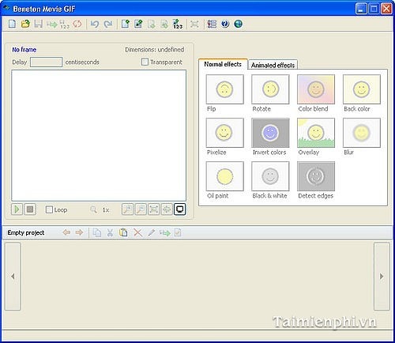
Task: Redo the last undone action
Action: pos(108,24)
